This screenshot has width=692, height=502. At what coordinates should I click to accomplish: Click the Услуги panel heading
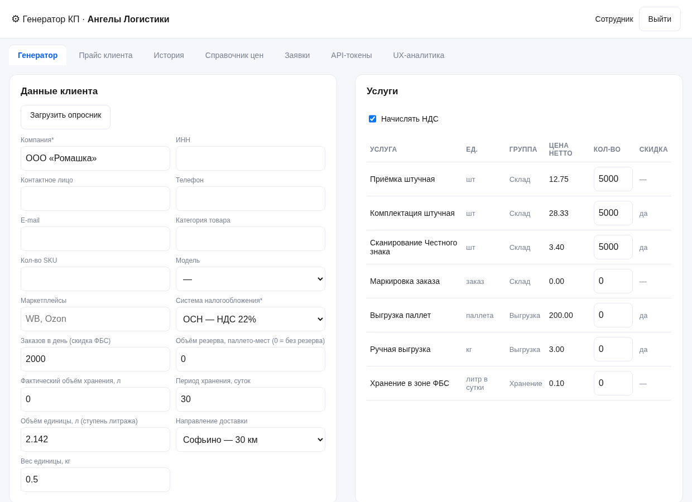(382, 91)
